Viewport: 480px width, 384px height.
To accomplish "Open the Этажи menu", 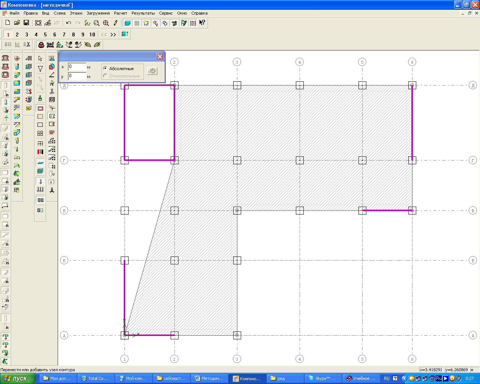I will (76, 13).
